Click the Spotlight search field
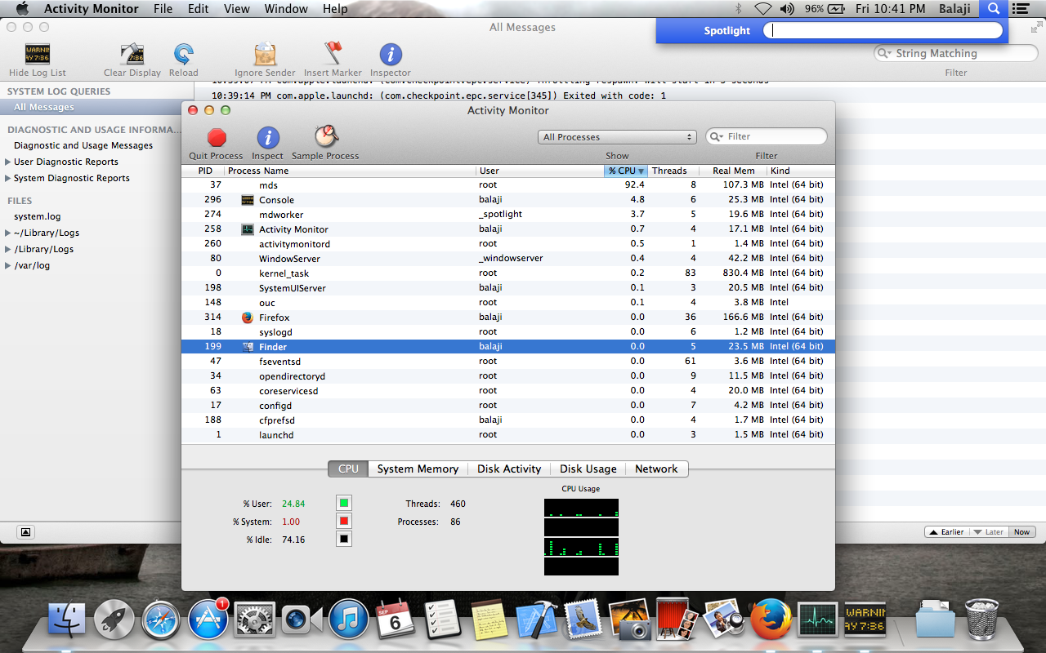 click(883, 31)
